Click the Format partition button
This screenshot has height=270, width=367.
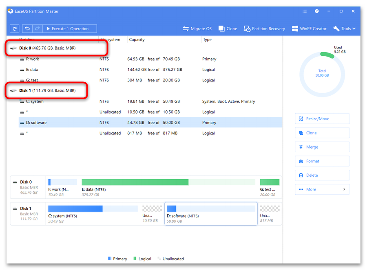coord(322,161)
